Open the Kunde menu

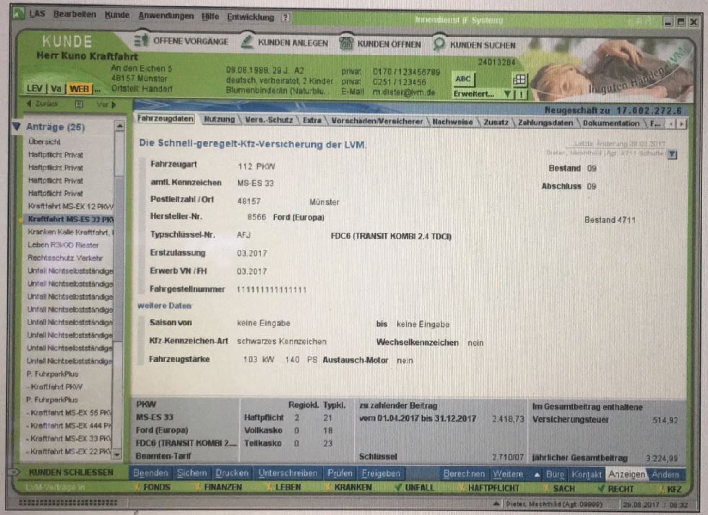coord(117,15)
